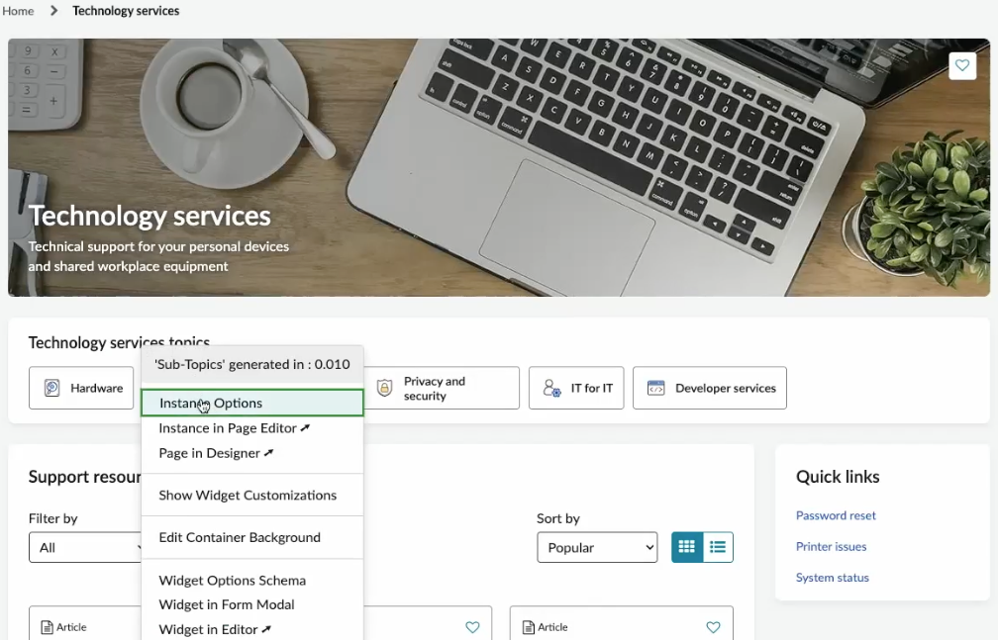Choose Instance in Page Editor
The image size is (998, 640).
tap(252, 428)
